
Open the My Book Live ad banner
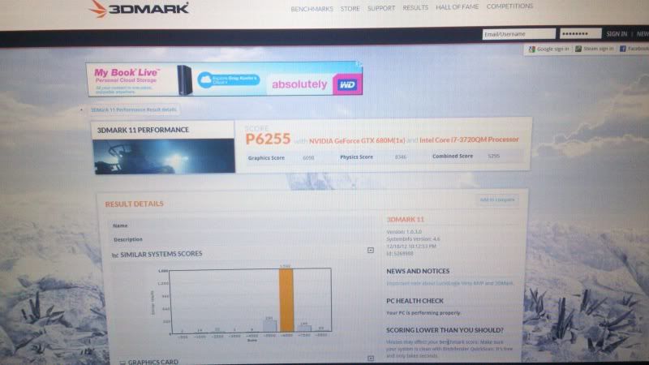coord(225,79)
